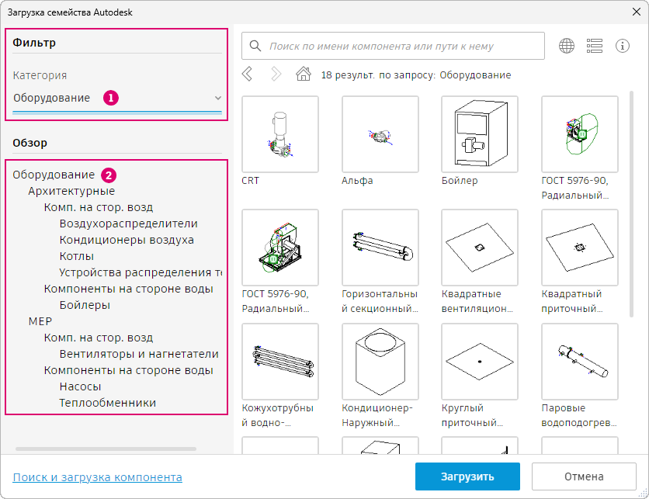Click the Загрузить button
Image resolution: width=649 pixels, height=499 pixels.
point(467,476)
